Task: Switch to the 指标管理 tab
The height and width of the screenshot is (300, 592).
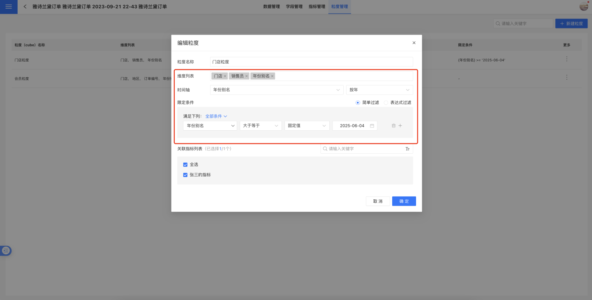Action: [317, 7]
